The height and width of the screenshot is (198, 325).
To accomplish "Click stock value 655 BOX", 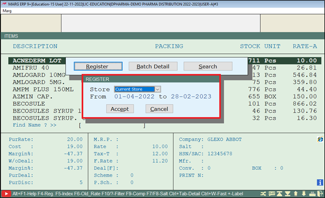I will tap(262, 97).
